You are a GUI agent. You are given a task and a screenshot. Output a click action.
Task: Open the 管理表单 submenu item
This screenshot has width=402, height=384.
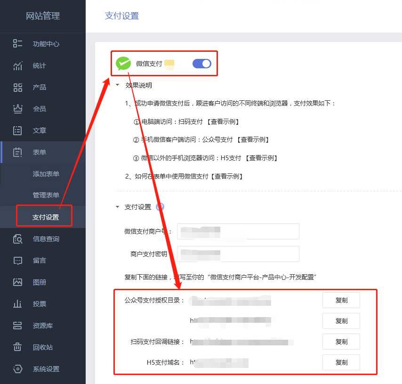[46, 195]
